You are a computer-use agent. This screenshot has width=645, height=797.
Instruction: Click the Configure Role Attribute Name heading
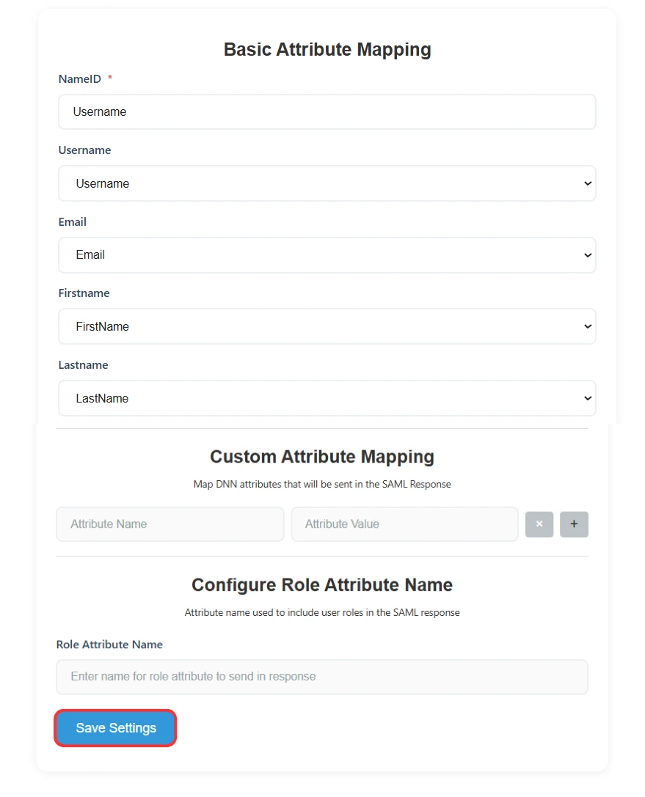[x=321, y=584]
